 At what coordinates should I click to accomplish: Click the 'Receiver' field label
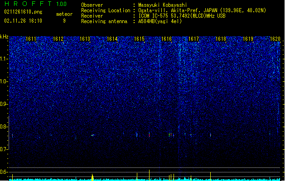(92, 16)
